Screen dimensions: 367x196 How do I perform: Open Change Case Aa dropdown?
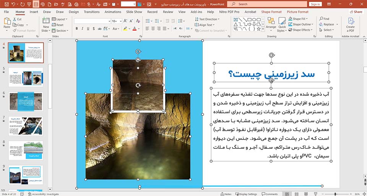pyautogui.click(x=116, y=29)
